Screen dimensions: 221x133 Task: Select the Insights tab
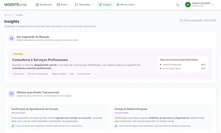[105, 5]
